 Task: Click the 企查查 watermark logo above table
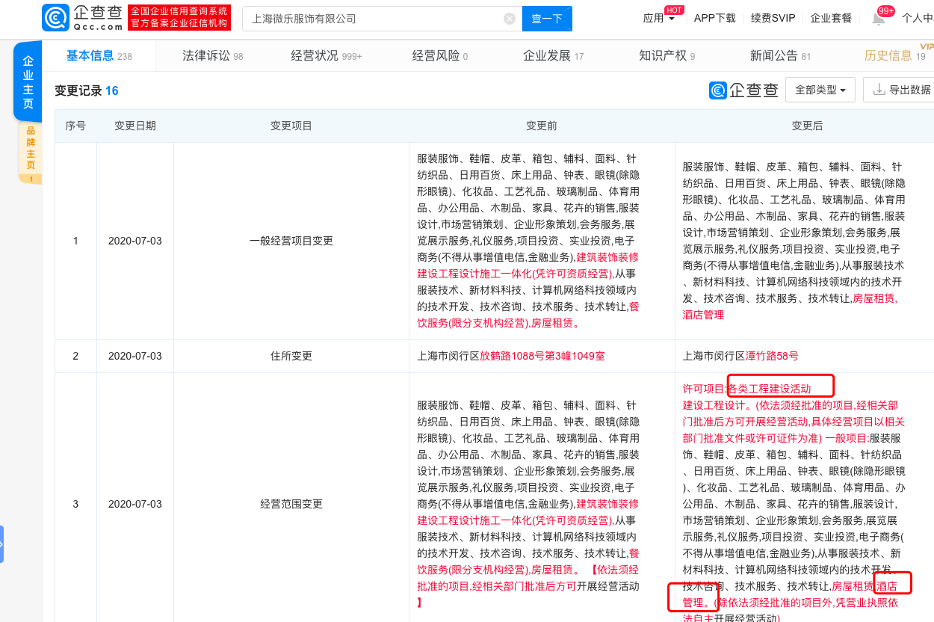(743, 90)
